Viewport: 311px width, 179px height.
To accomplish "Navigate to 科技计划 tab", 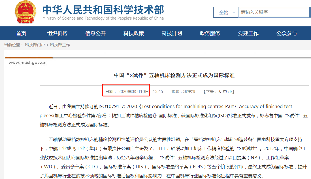I will 172,33.
